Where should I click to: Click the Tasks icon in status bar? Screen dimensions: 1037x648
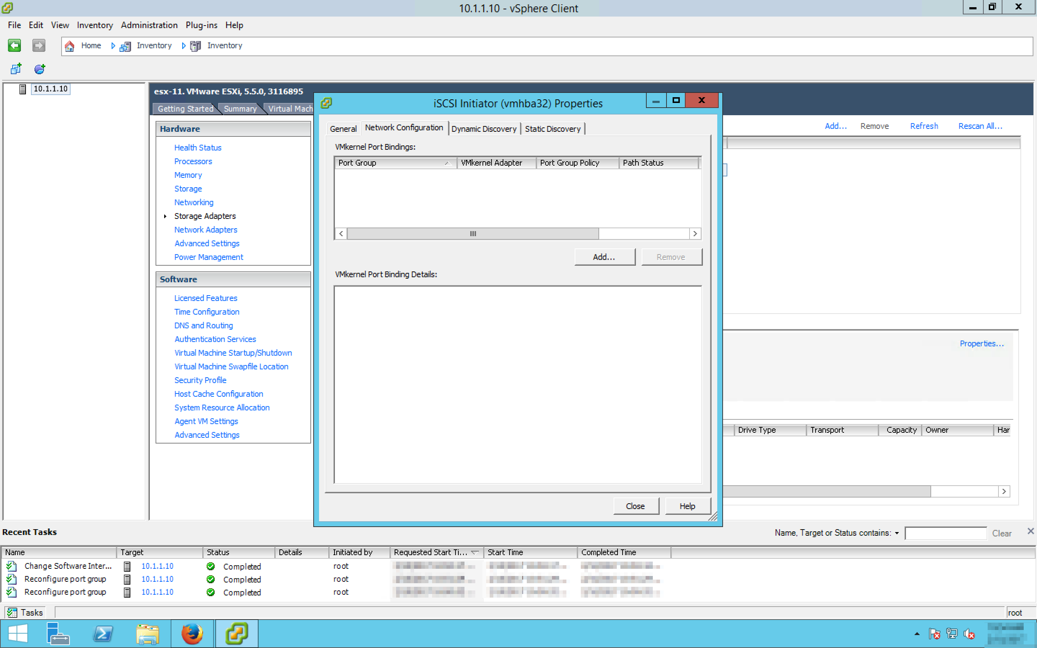pyautogui.click(x=12, y=612)
